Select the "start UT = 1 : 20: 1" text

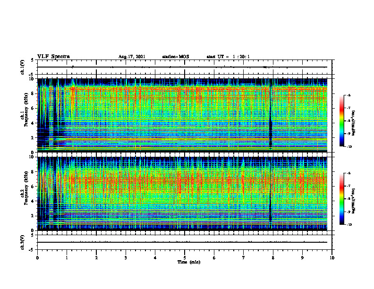coord(228,57)
